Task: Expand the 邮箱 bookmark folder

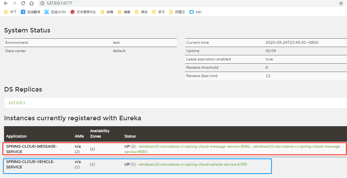Action: pos(107,12)
